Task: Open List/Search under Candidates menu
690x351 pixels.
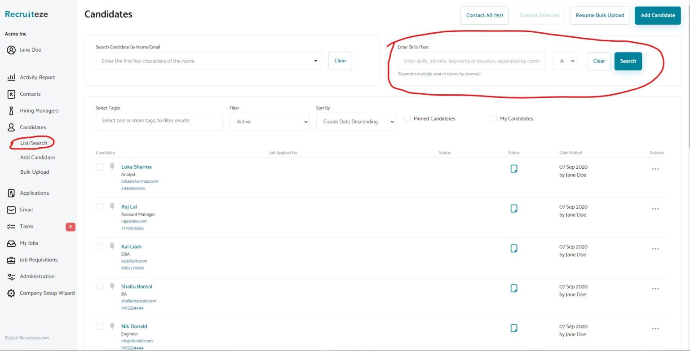Action: click(33, 143)
